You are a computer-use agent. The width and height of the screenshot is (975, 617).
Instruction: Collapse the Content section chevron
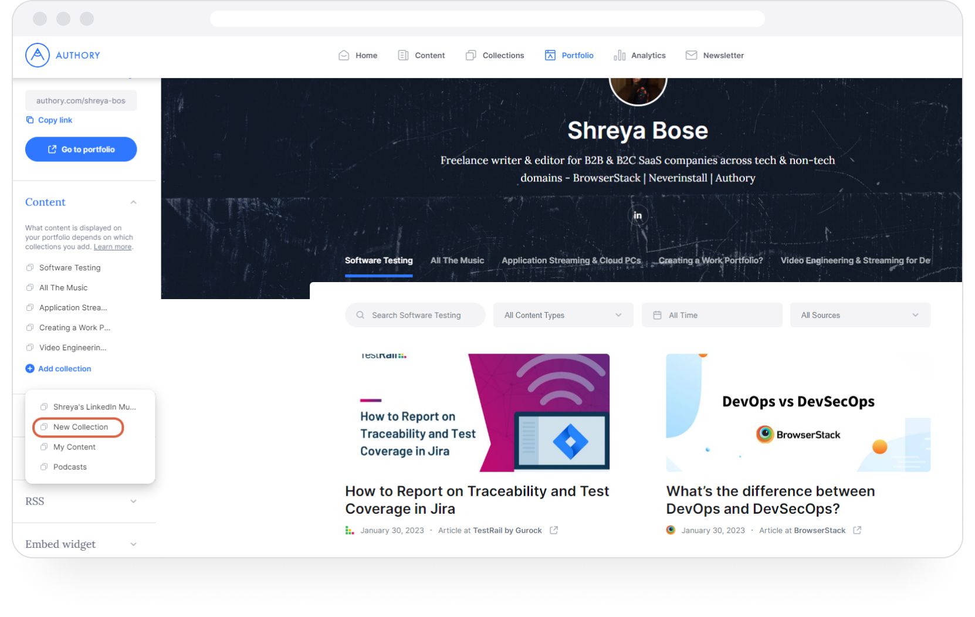[133, 202]
